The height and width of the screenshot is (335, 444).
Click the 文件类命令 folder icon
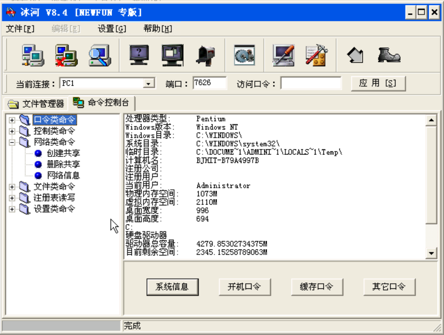pos(24,186)
